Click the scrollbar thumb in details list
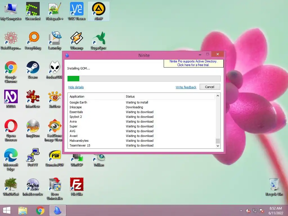The image size is (288, 216). point(218,141)
